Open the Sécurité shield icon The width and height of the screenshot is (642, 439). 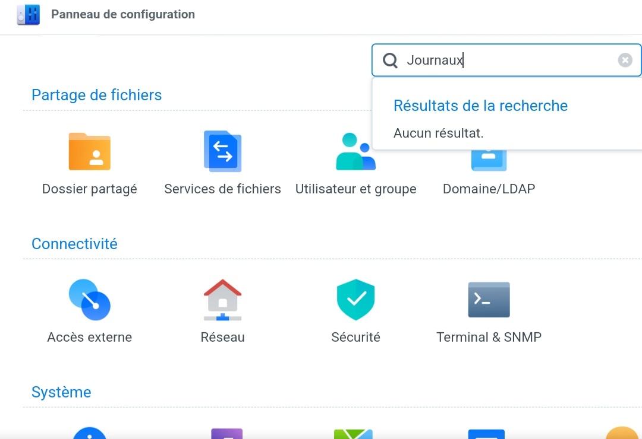pos(355,300)
